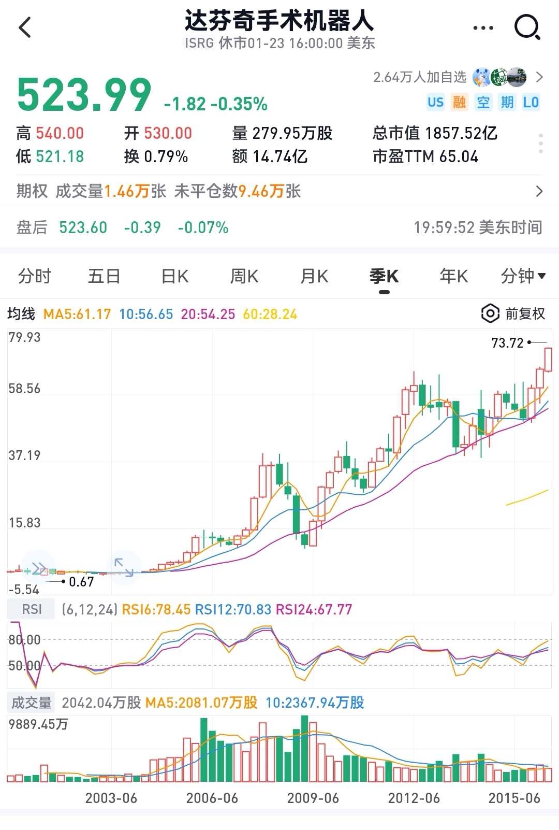This screenshot has width=559, height=830.
Task: Tap the 成交量 volume indicator label
Action: pyautogui.click(x=32, y=703)
